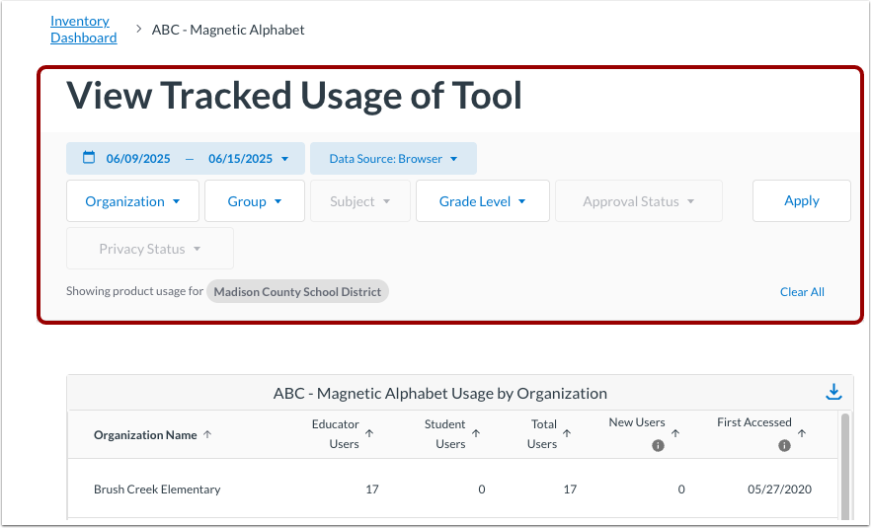Click the Total Users column header
The width and height of the screenshot is (871, 528).
pos(542,433)
